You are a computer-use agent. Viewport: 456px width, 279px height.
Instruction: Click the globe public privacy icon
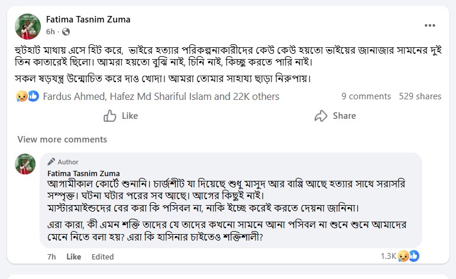[x=66, y=31]
